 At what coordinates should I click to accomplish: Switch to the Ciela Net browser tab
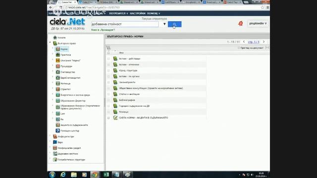click(x=67, y=2)
